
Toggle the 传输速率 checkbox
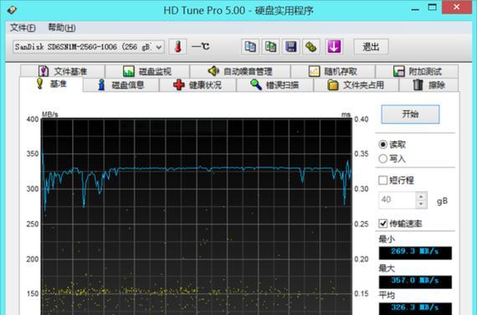383,224
